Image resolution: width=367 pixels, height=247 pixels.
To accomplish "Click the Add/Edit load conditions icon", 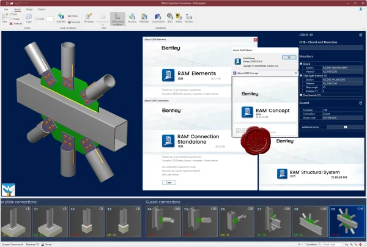I will tap(61, 17).
